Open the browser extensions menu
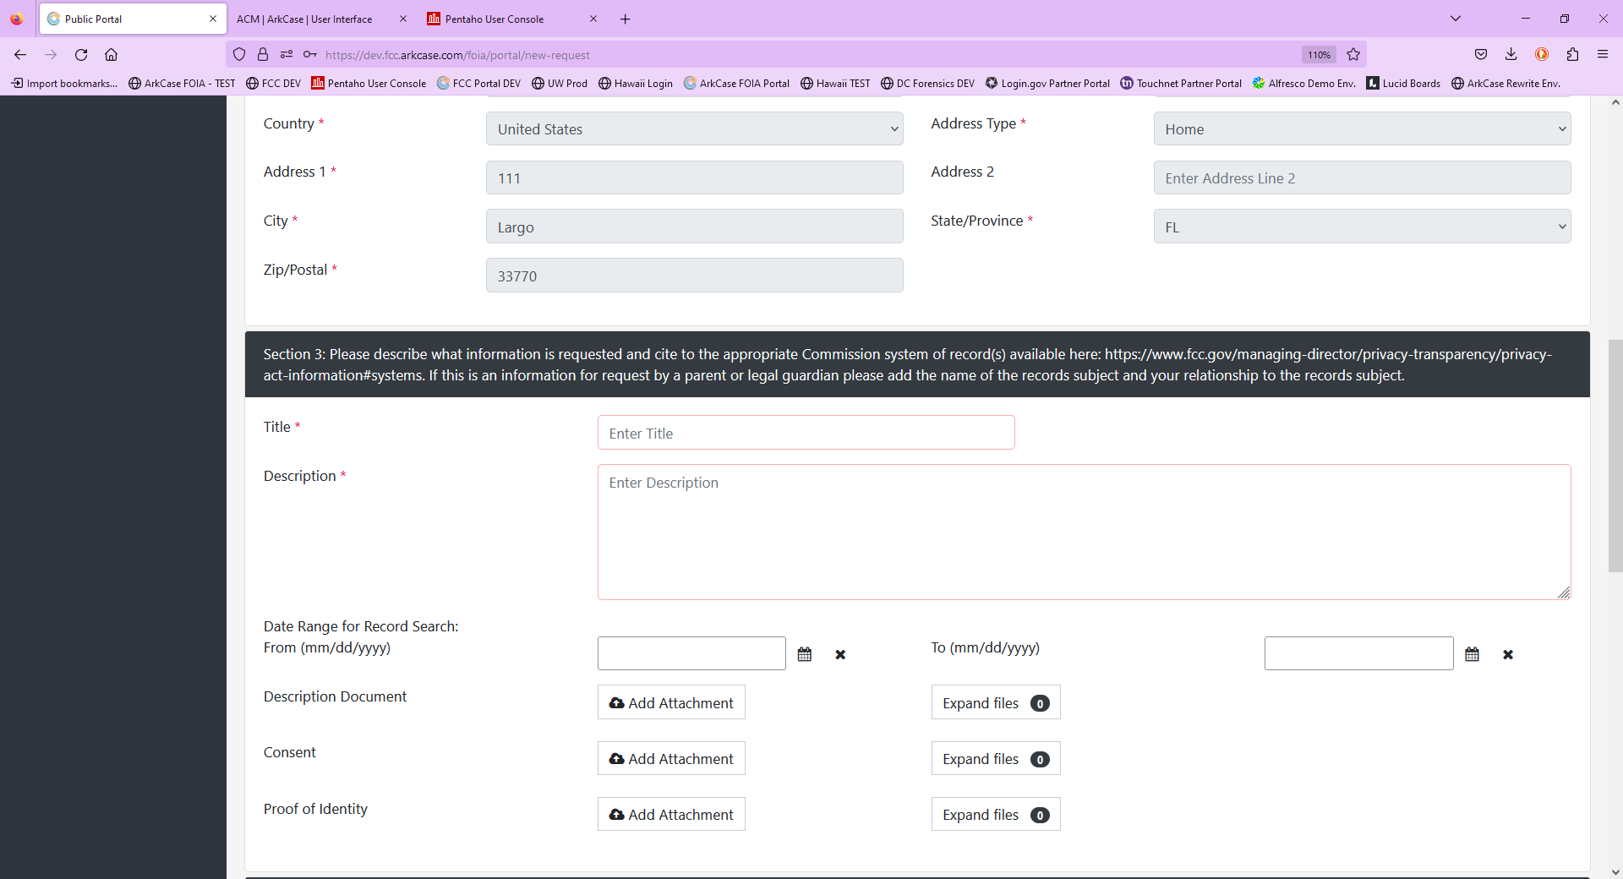1623x879 pixels. (1572, 55)
